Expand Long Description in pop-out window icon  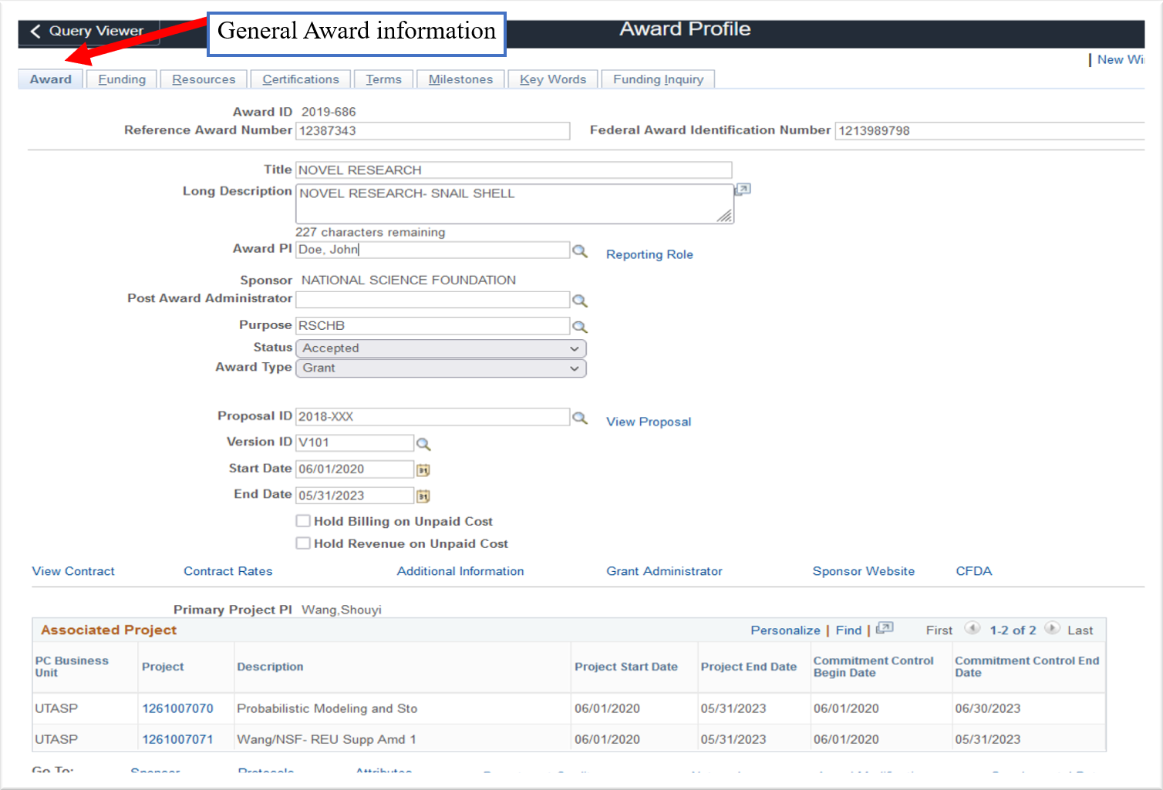point(743,189)
